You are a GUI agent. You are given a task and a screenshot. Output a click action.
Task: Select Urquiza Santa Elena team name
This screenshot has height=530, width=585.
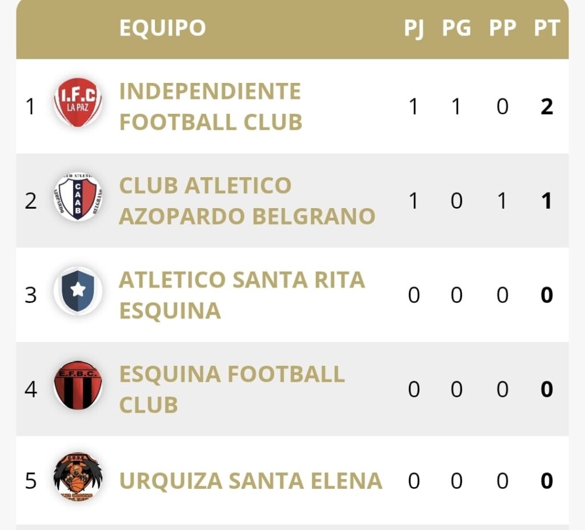tap(250, 481)
